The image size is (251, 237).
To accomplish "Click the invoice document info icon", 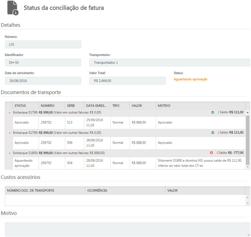I will [x=13, y=8].
